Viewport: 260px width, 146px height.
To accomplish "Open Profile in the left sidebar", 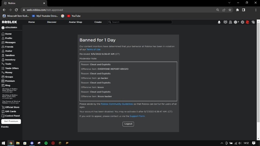I will click(7, 38).
